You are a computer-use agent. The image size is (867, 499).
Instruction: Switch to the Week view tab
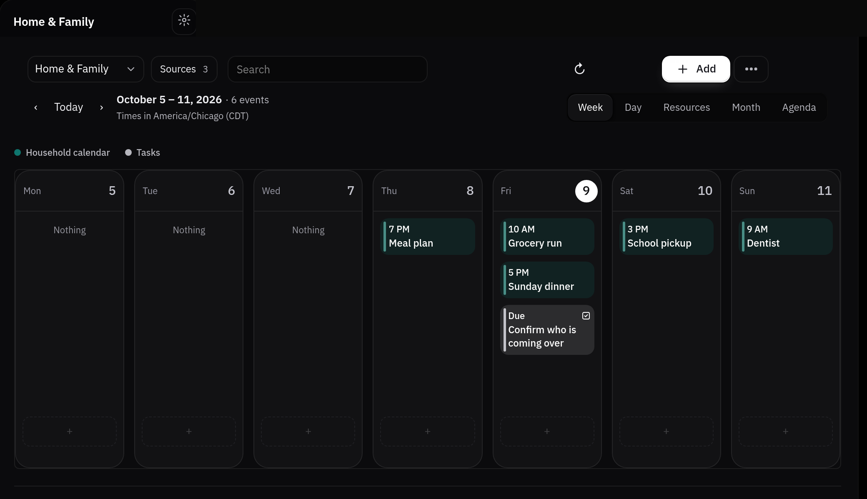pos(590,107)
